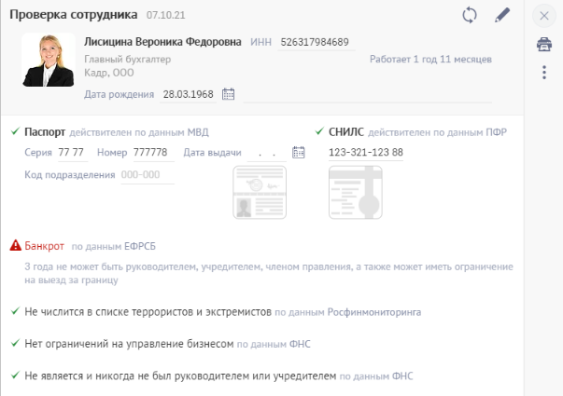The width and height of the screenshot is (563, 396).
Task: Click the Паспорт heading
Action: coord(45,132)
